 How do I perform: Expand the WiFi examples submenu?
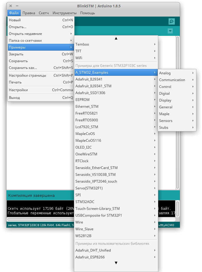pyautogui.click(x=116, y=58)
